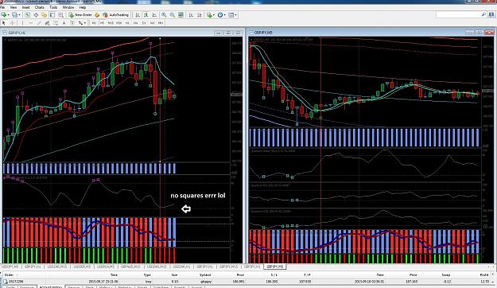
Task: Switch to the GBPAUD,M15 chart tab
Action: 130,267
